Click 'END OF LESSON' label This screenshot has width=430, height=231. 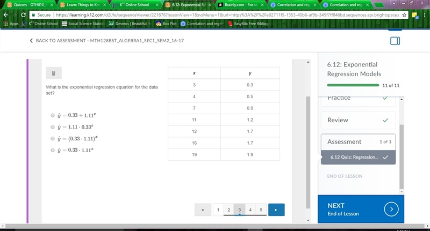pyautogui.click(x=345, y=176)
